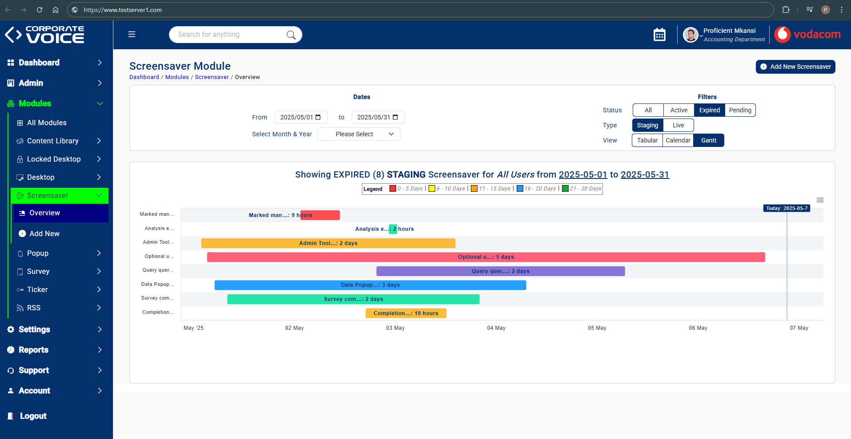This screenshot has width=851, height=439.
Task: Open the Gantt chart context menu icon
Action: pyautogui.click(x=820, y=200)
